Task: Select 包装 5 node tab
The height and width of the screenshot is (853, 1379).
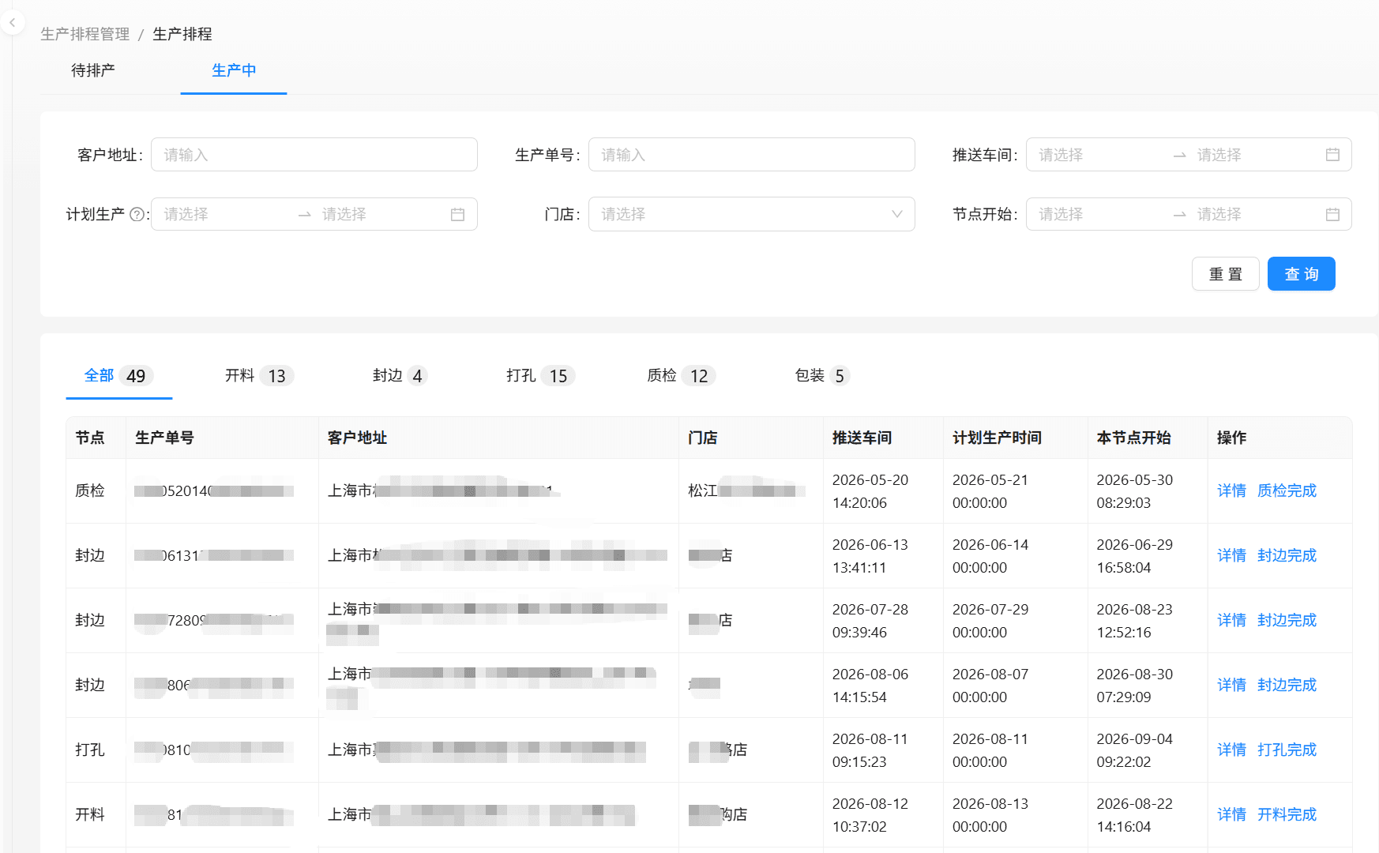Action: pyautogui.click(x=821, y=376)
